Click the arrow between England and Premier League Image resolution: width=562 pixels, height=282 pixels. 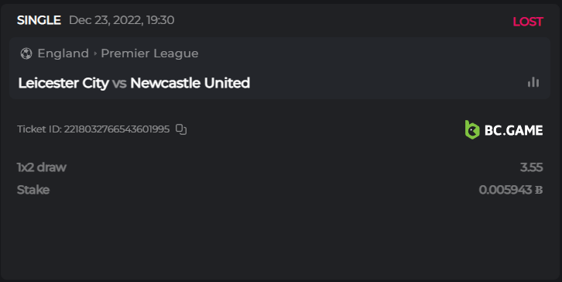[95, 53]
